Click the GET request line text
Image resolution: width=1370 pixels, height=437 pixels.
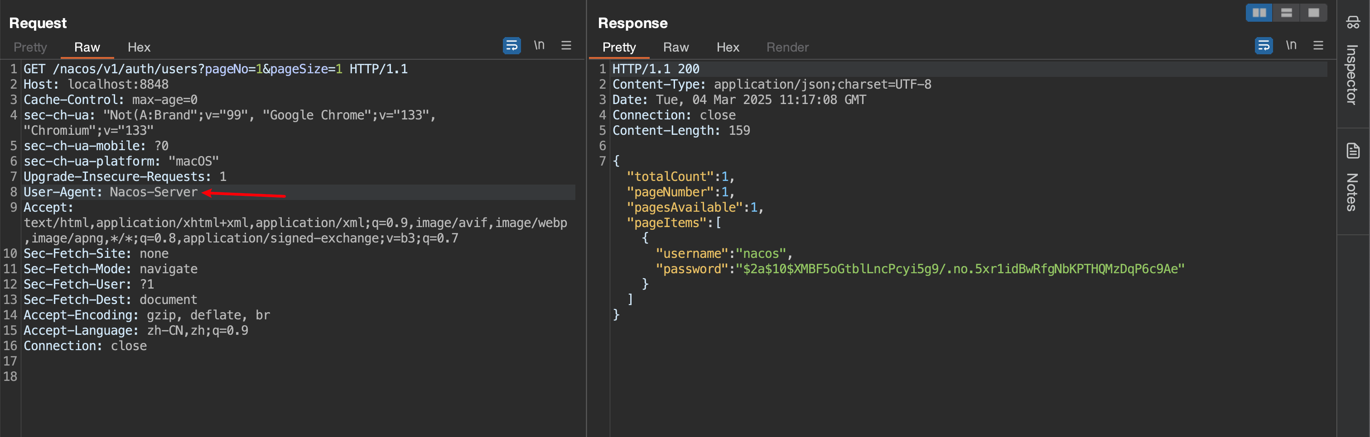click(215, 69)
